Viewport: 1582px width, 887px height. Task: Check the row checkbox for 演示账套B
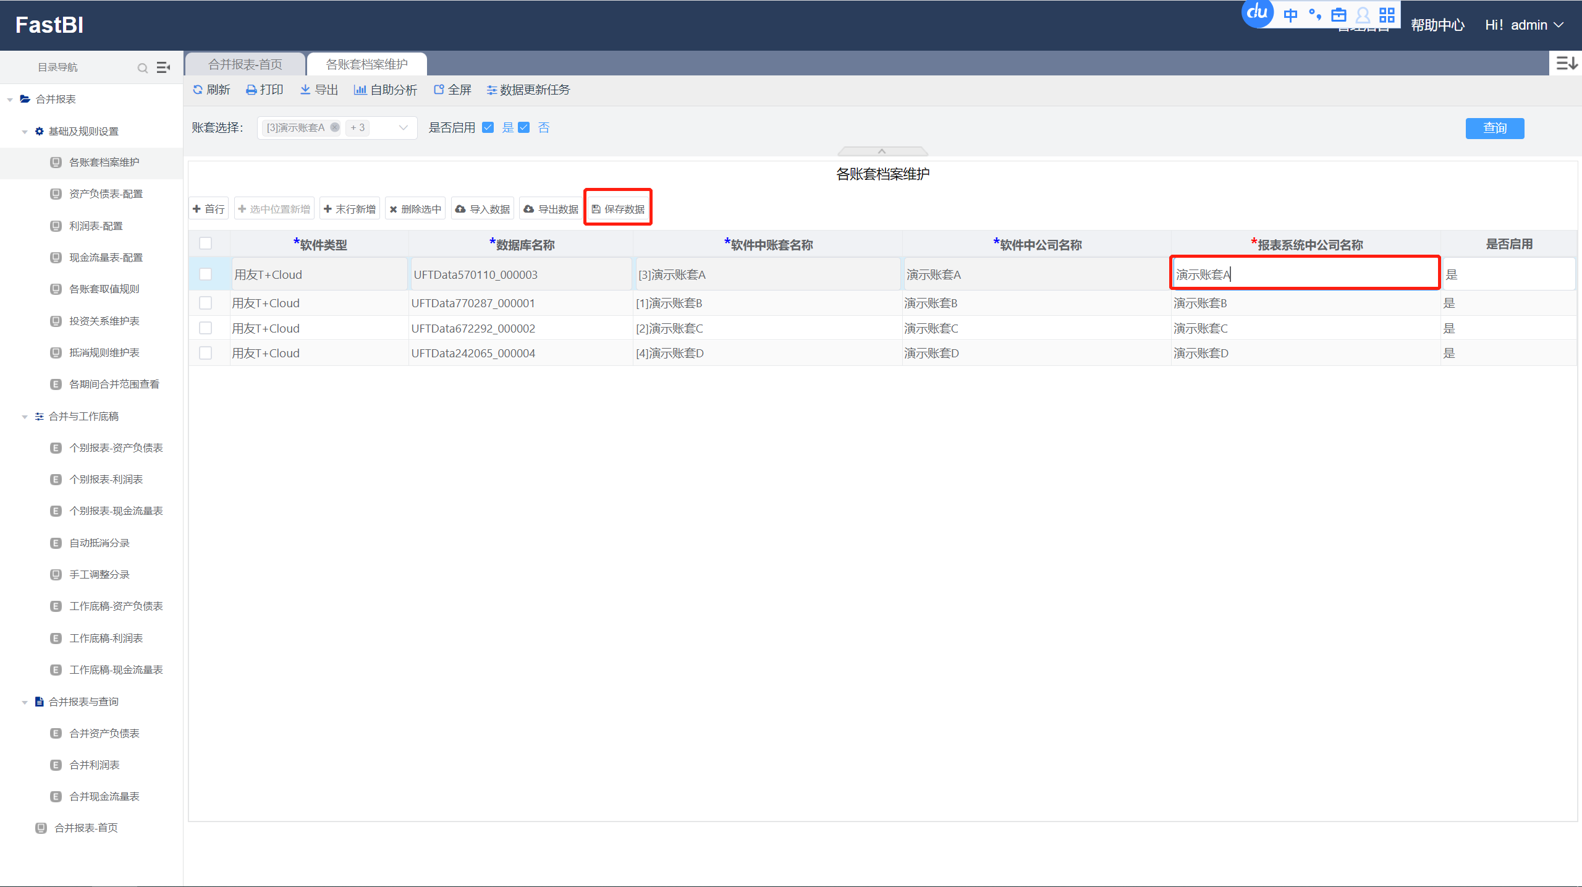[x=206, y=303]
